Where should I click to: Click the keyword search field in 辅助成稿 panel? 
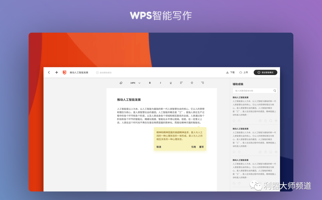(254, 90)
